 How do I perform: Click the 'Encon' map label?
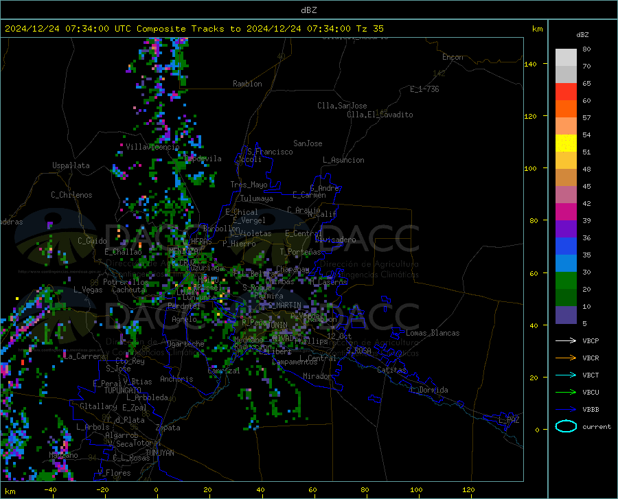pos(453,57)
